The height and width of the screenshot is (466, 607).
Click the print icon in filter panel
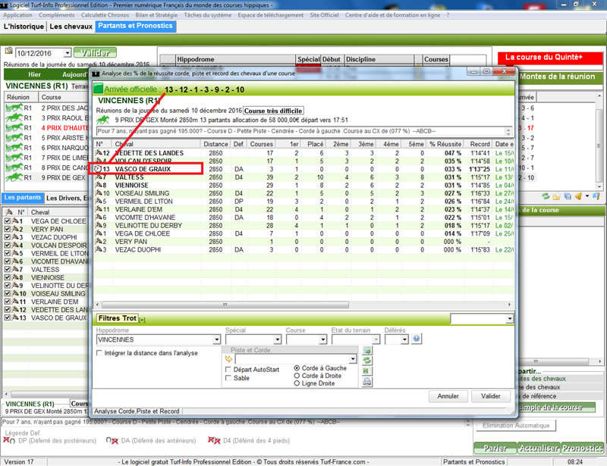pos(368,383)
